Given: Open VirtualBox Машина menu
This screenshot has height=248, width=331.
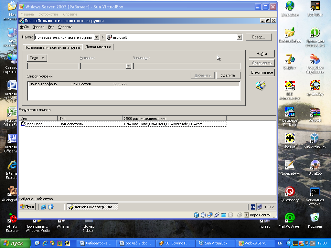Looking at the screenshot, I should (27, 14).
